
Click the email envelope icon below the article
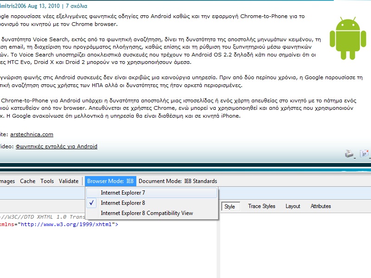365,154
